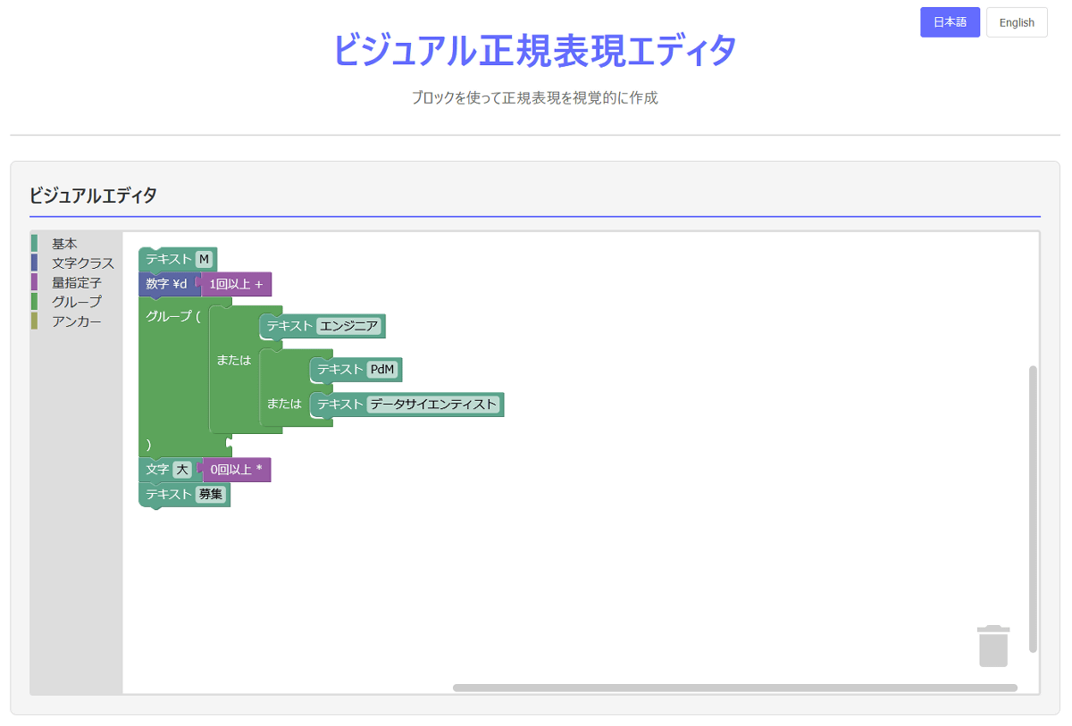
Task: Click the vertical workspace scrollbar
Action: point(1034,508)
